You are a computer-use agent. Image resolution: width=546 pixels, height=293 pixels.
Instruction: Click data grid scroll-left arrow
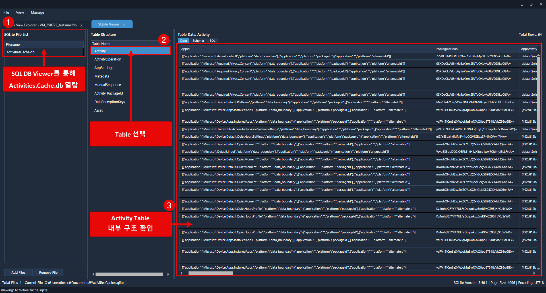tap(182, 273)
